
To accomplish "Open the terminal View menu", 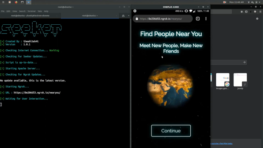I will coord(14,11).
